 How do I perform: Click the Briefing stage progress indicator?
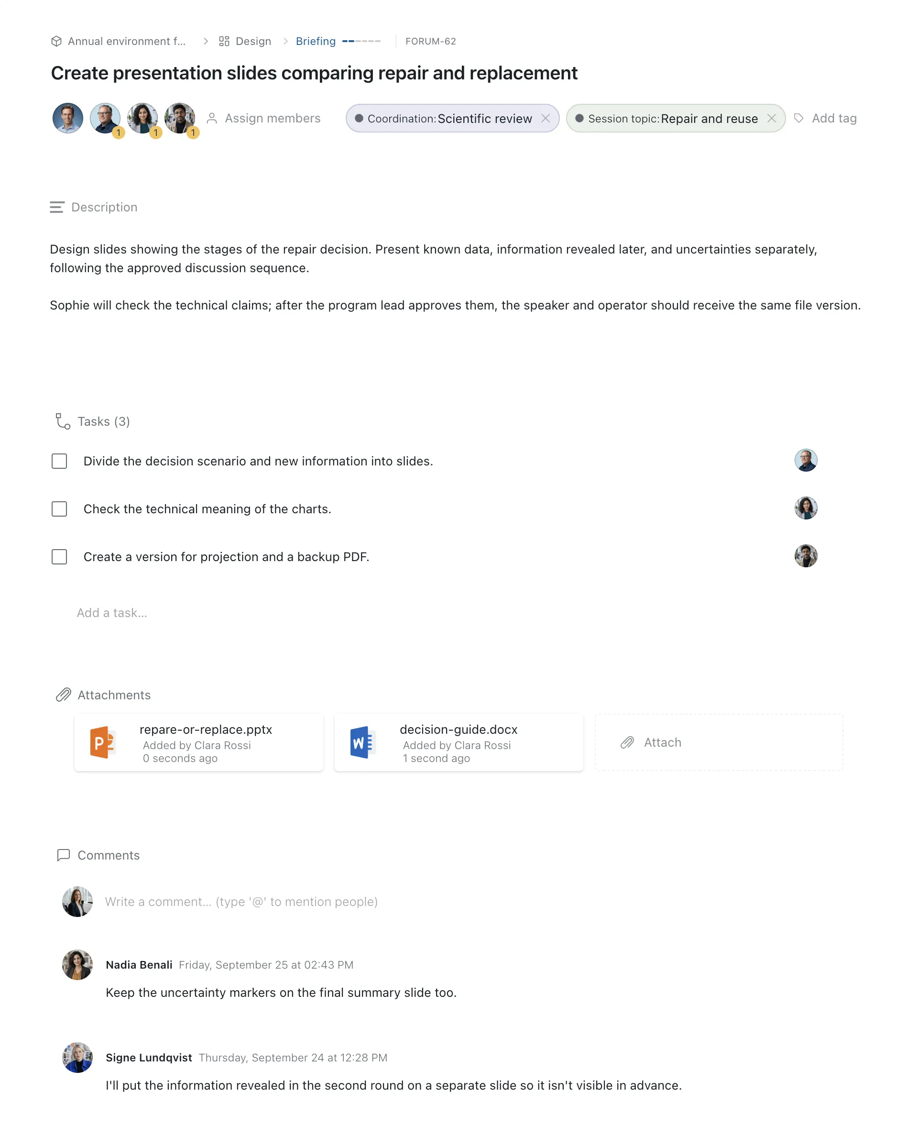click(x=361, y=41)
